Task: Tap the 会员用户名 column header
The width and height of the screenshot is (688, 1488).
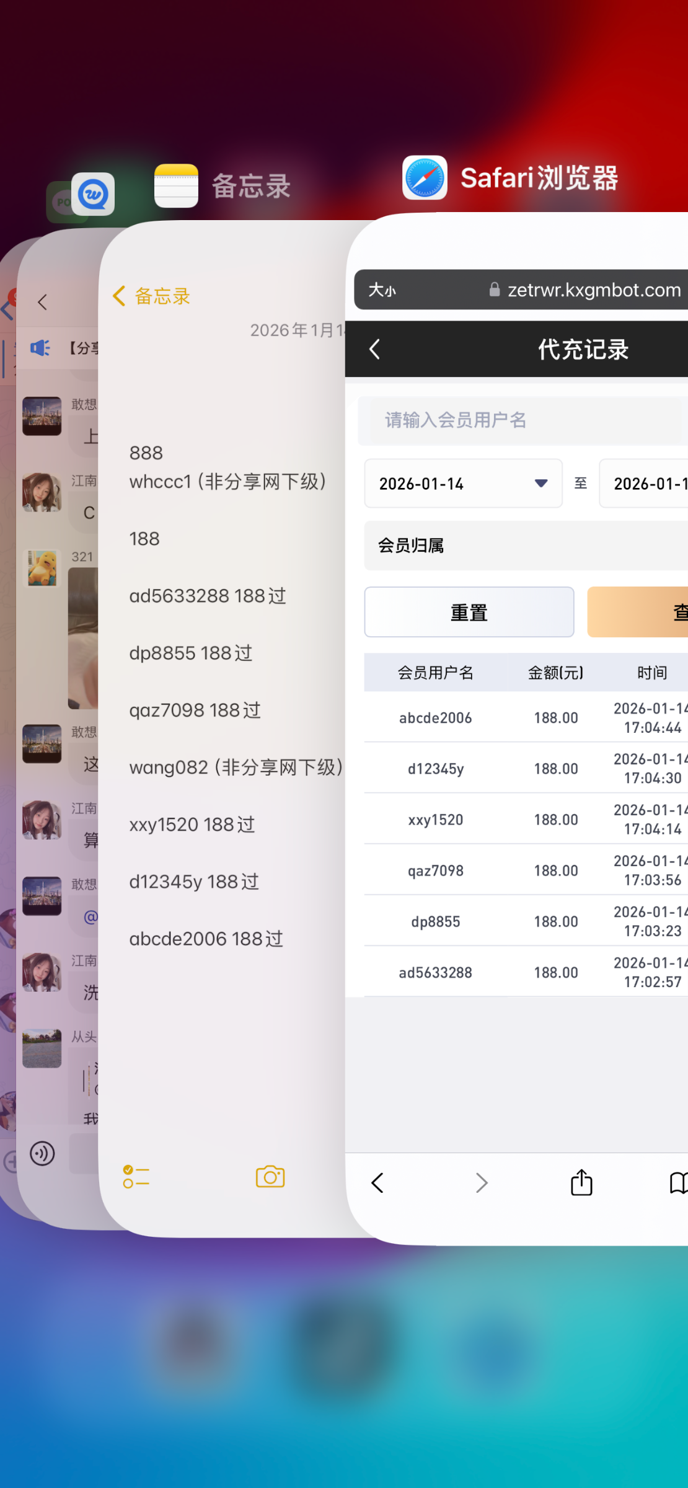Action: coord(435,673)
